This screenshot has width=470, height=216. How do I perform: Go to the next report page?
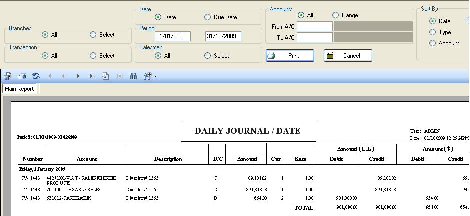coord(78,76)
